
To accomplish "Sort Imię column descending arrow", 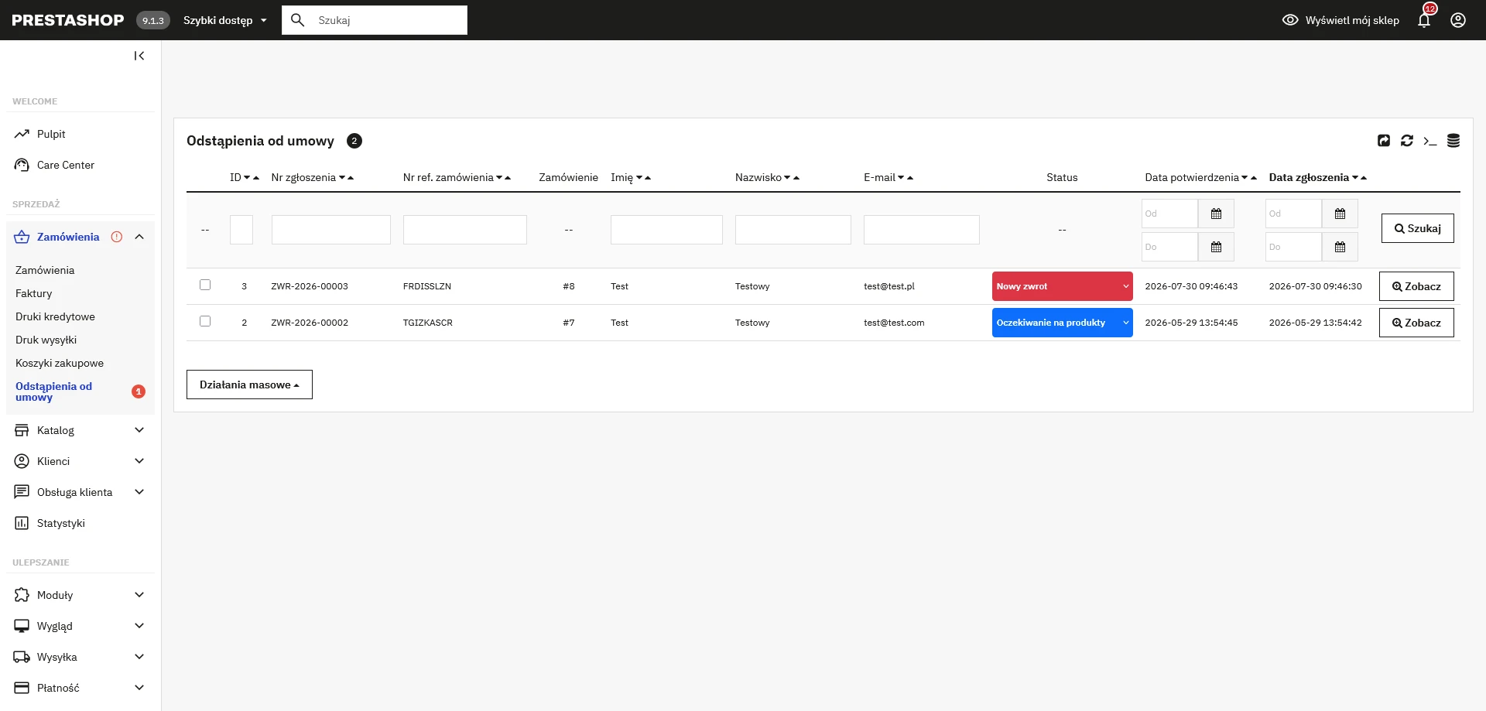I will (639, 178).
